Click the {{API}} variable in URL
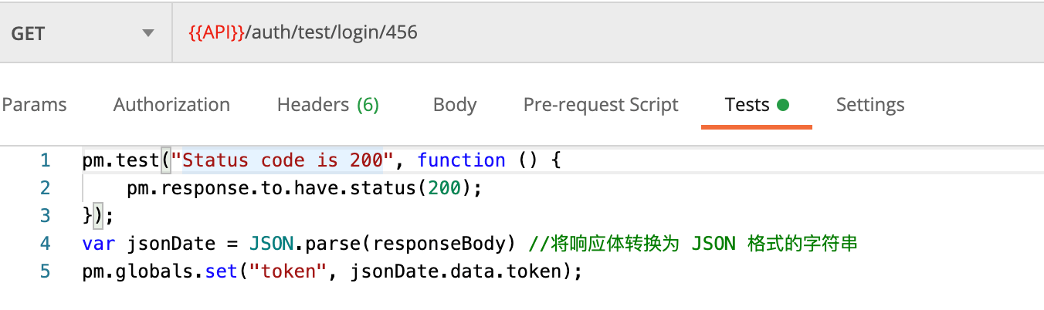This screenshot has width=1044, height=310. 216,33
